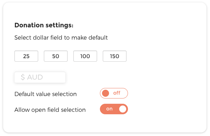This screenshot has height=136, width=210.
Task: Click the 'Donation settings:' heading
Action: 44,25
